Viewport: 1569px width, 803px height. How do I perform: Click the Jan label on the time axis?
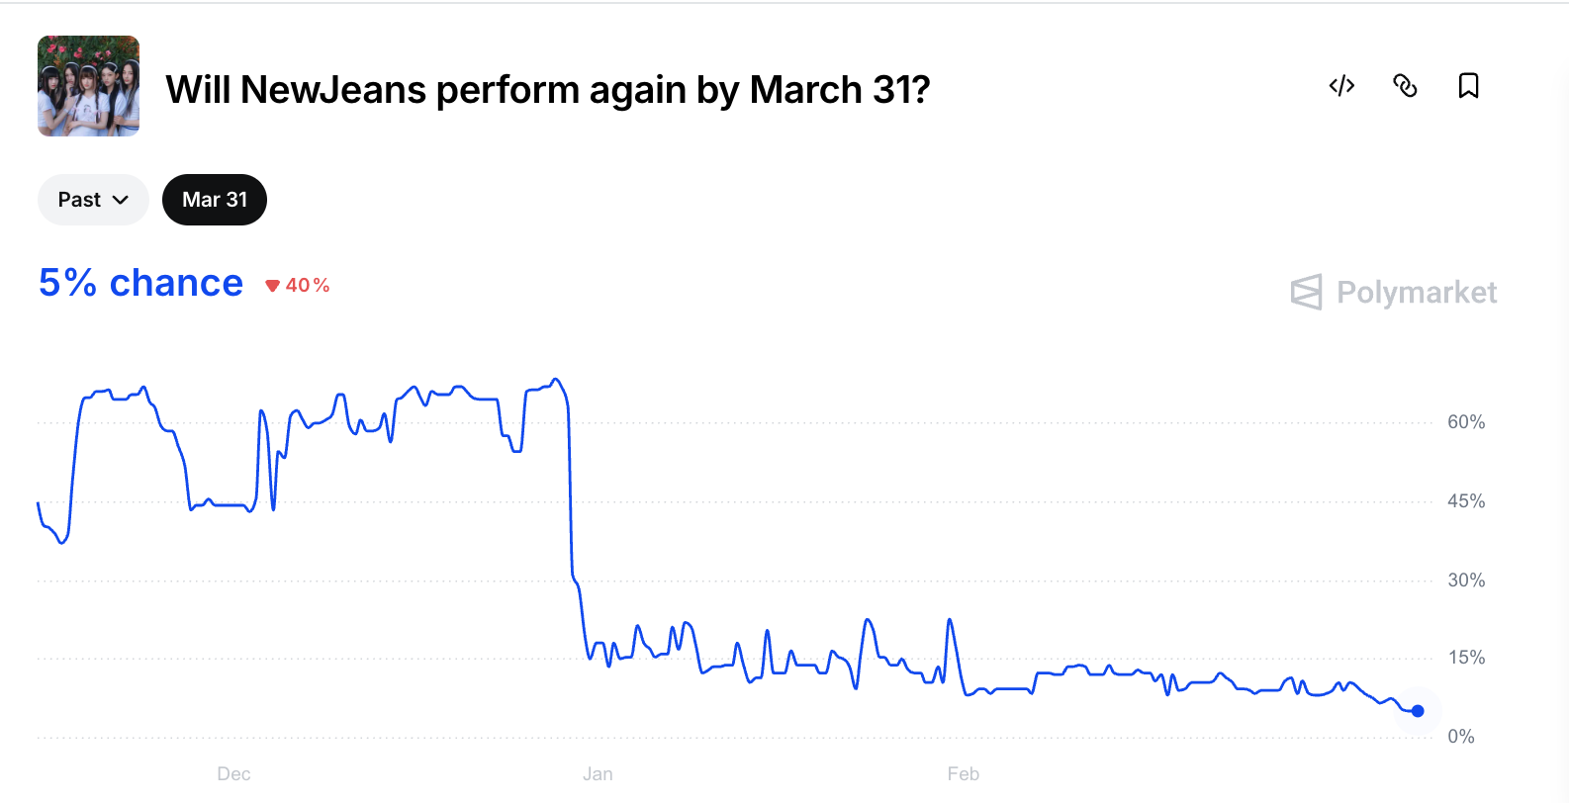point(598,774)
